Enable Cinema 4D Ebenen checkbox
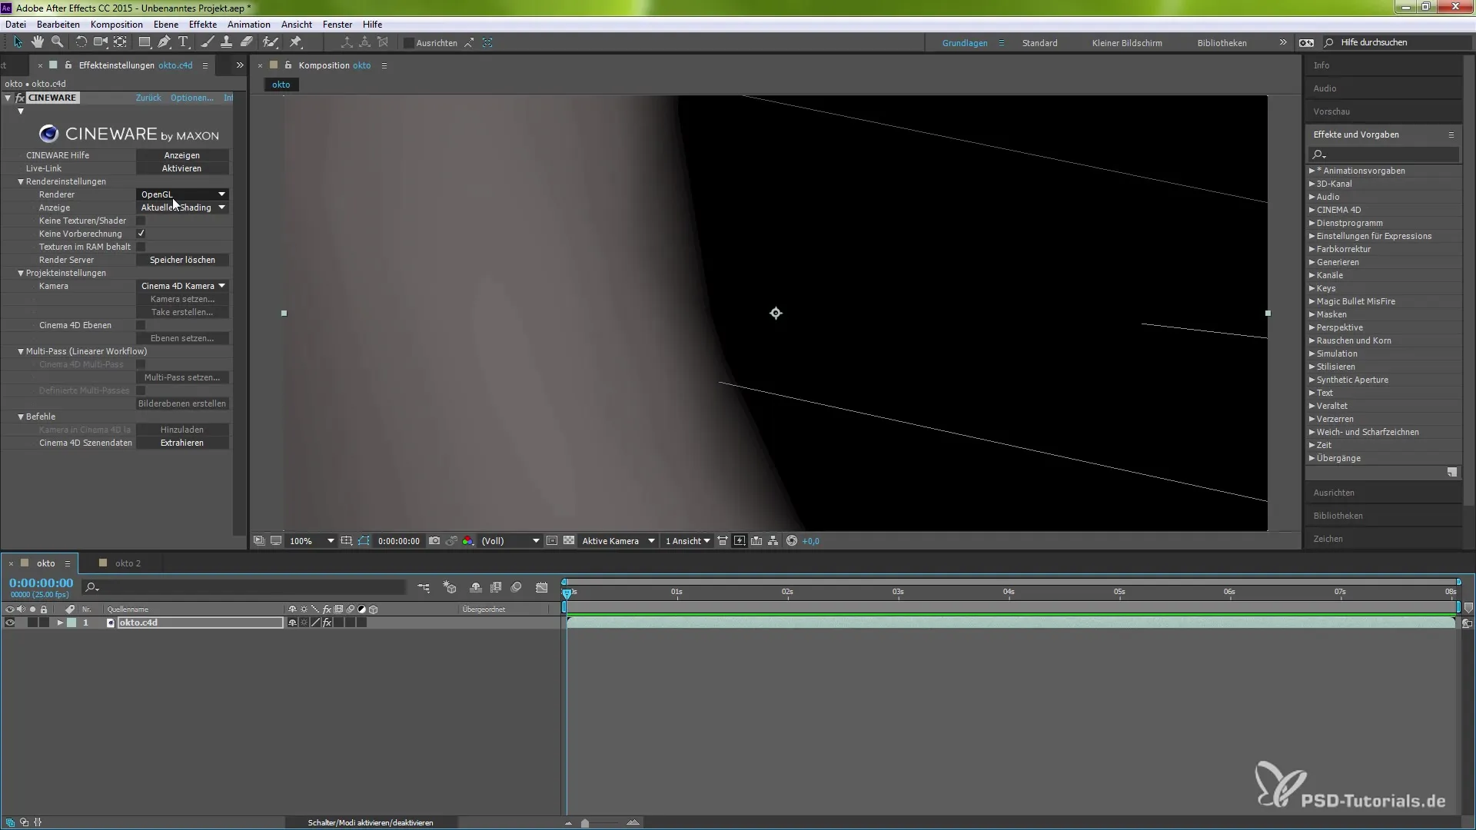1476x830 pixels. pyautogui.click(x=141, y=325)
